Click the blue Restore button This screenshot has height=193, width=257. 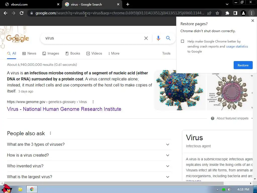pyautogui.click(x=243, y=65)
